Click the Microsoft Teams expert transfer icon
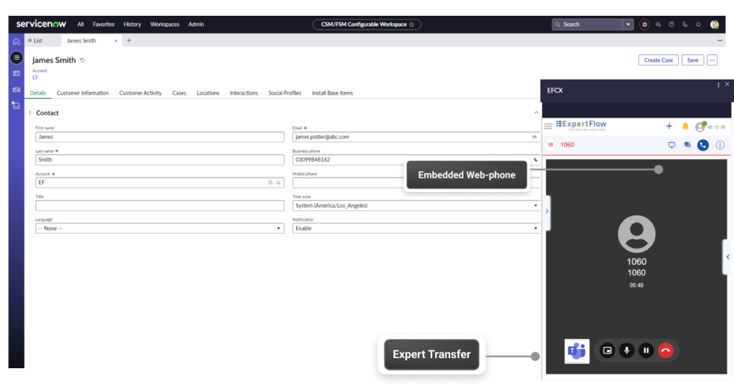The image size is (734, 384). pyautogui.click(x=576, y=351)
